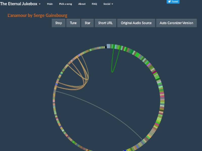
Task: Click the Stop button
Action: 59,23
